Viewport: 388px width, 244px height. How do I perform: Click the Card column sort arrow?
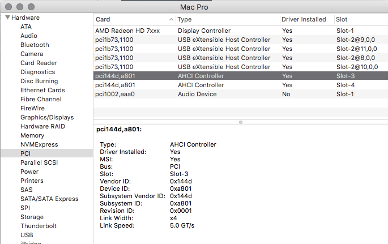point(171,19)
